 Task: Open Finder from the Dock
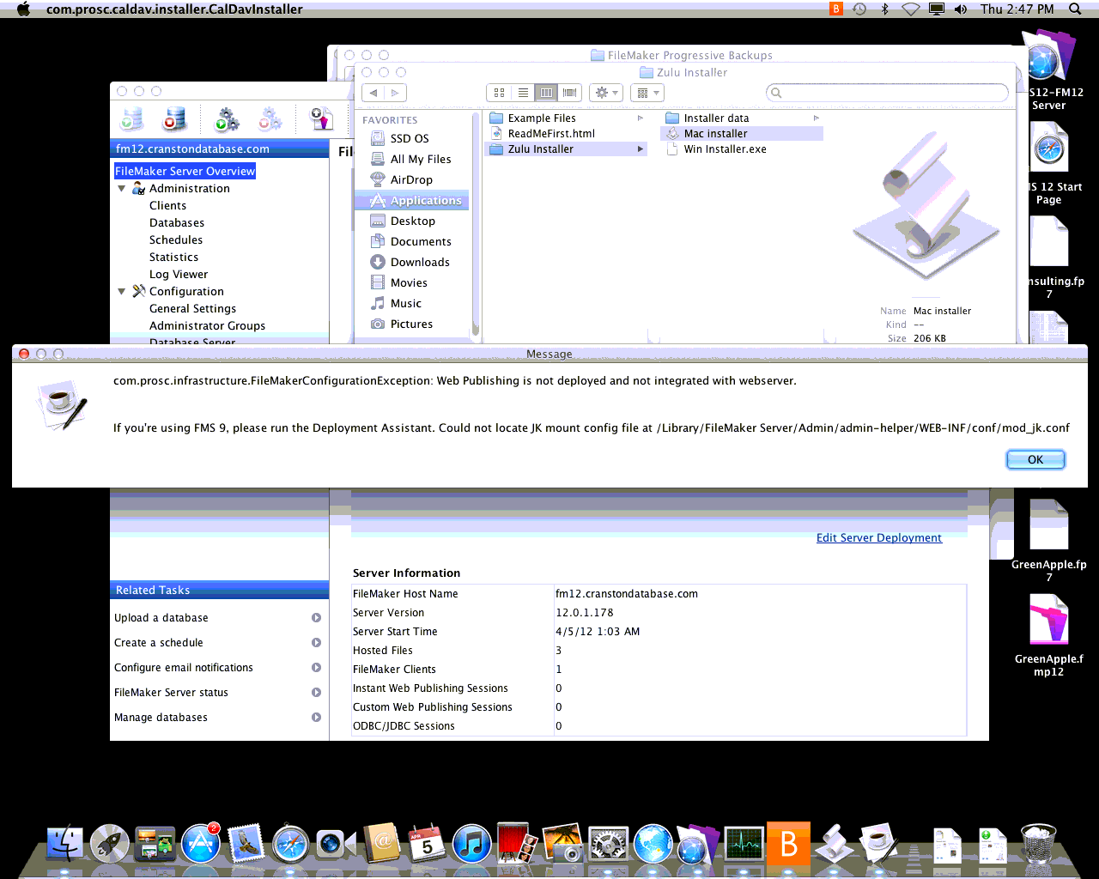[x=64, y=845]
